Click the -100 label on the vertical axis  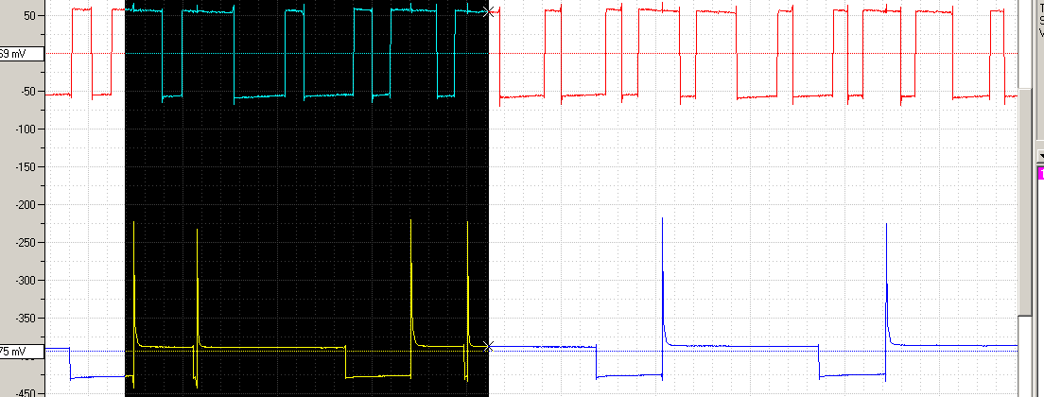(29, 129)
